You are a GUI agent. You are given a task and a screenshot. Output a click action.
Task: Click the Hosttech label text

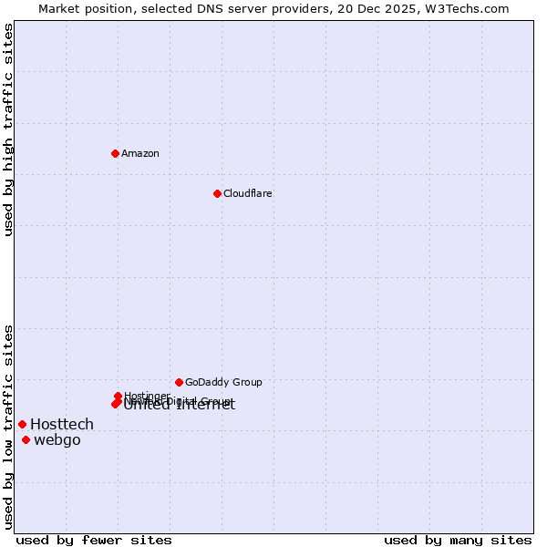(62, 424)
